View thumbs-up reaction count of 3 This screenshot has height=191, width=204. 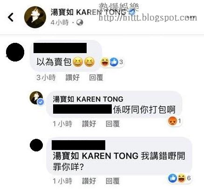[116, 62]
